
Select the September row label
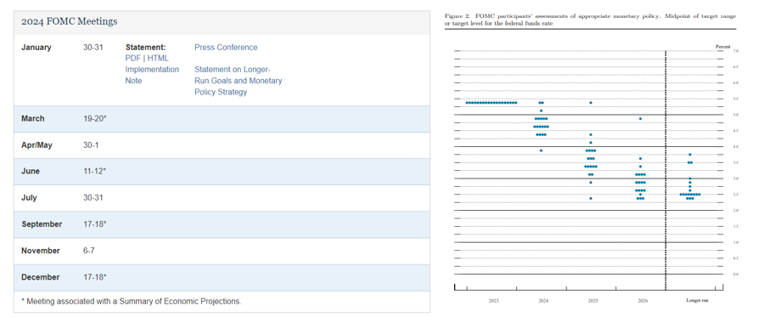click(x=42, y=224)
